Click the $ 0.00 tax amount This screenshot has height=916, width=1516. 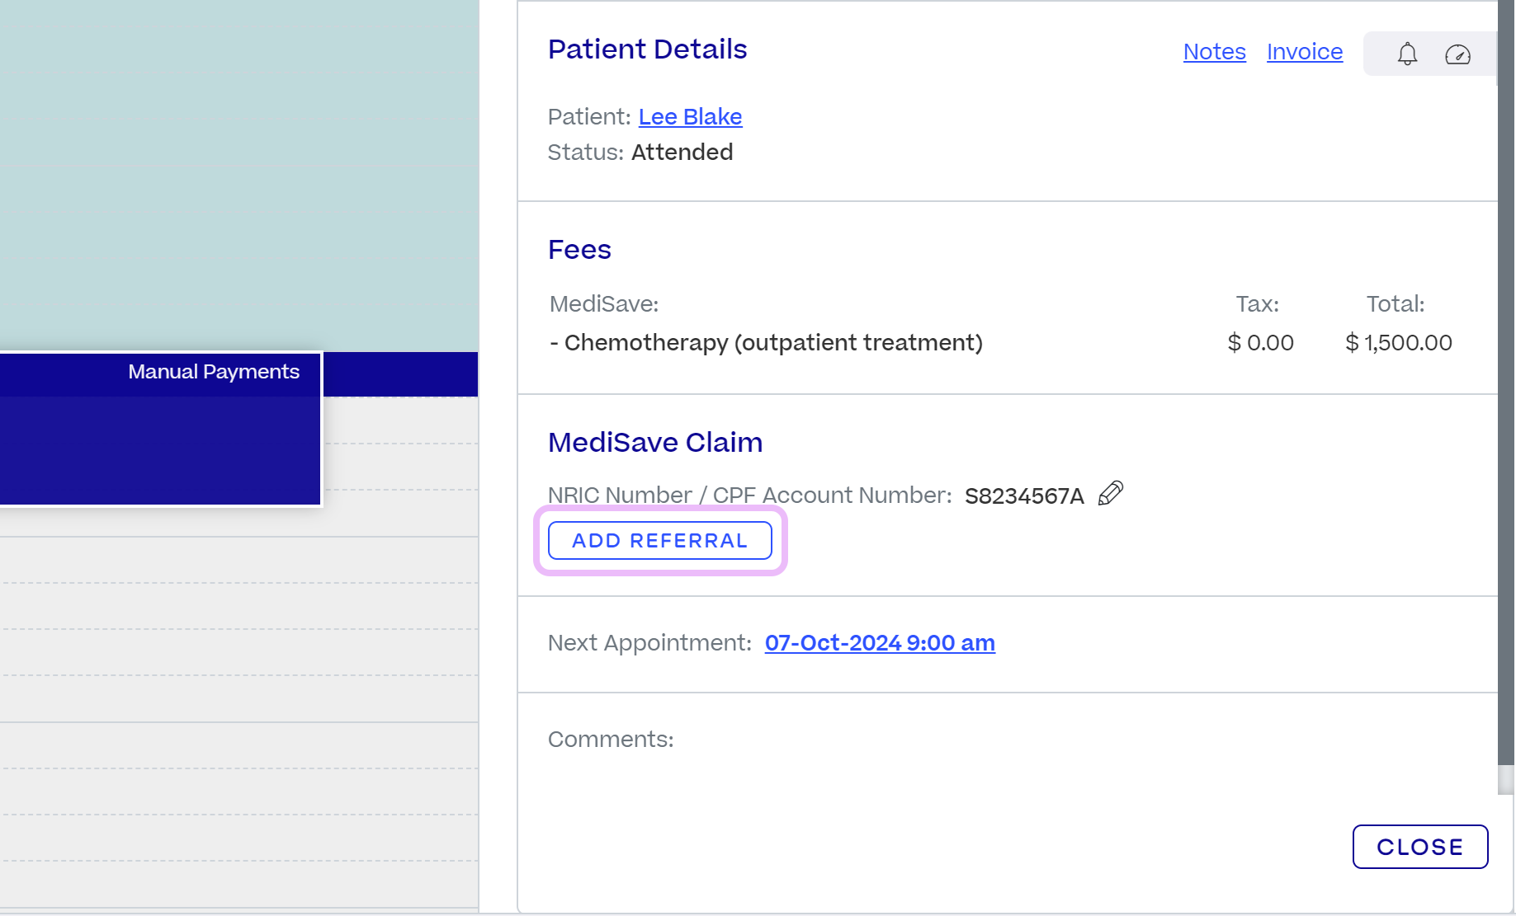click(x=1260, y=343)
